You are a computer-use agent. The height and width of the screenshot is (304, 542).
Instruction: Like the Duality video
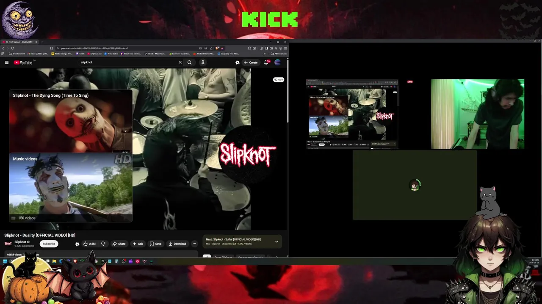coord(89,244)
